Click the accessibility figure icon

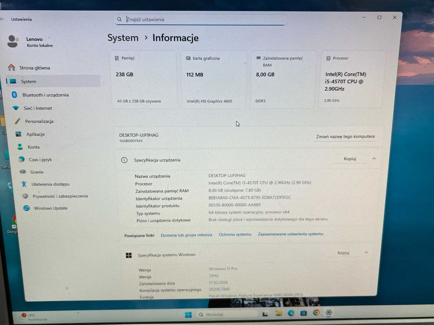(24, 184)
